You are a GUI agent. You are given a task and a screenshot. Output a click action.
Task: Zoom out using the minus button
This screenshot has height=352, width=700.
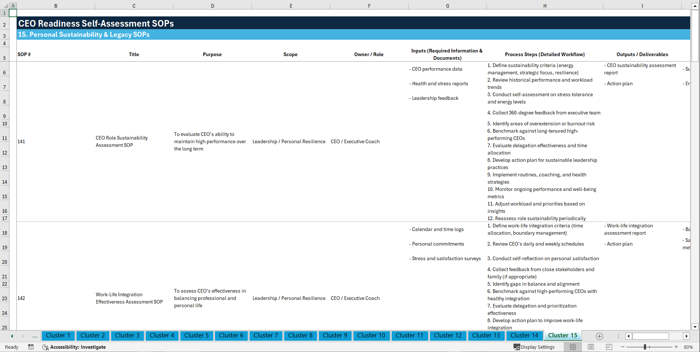click(623, 347)
